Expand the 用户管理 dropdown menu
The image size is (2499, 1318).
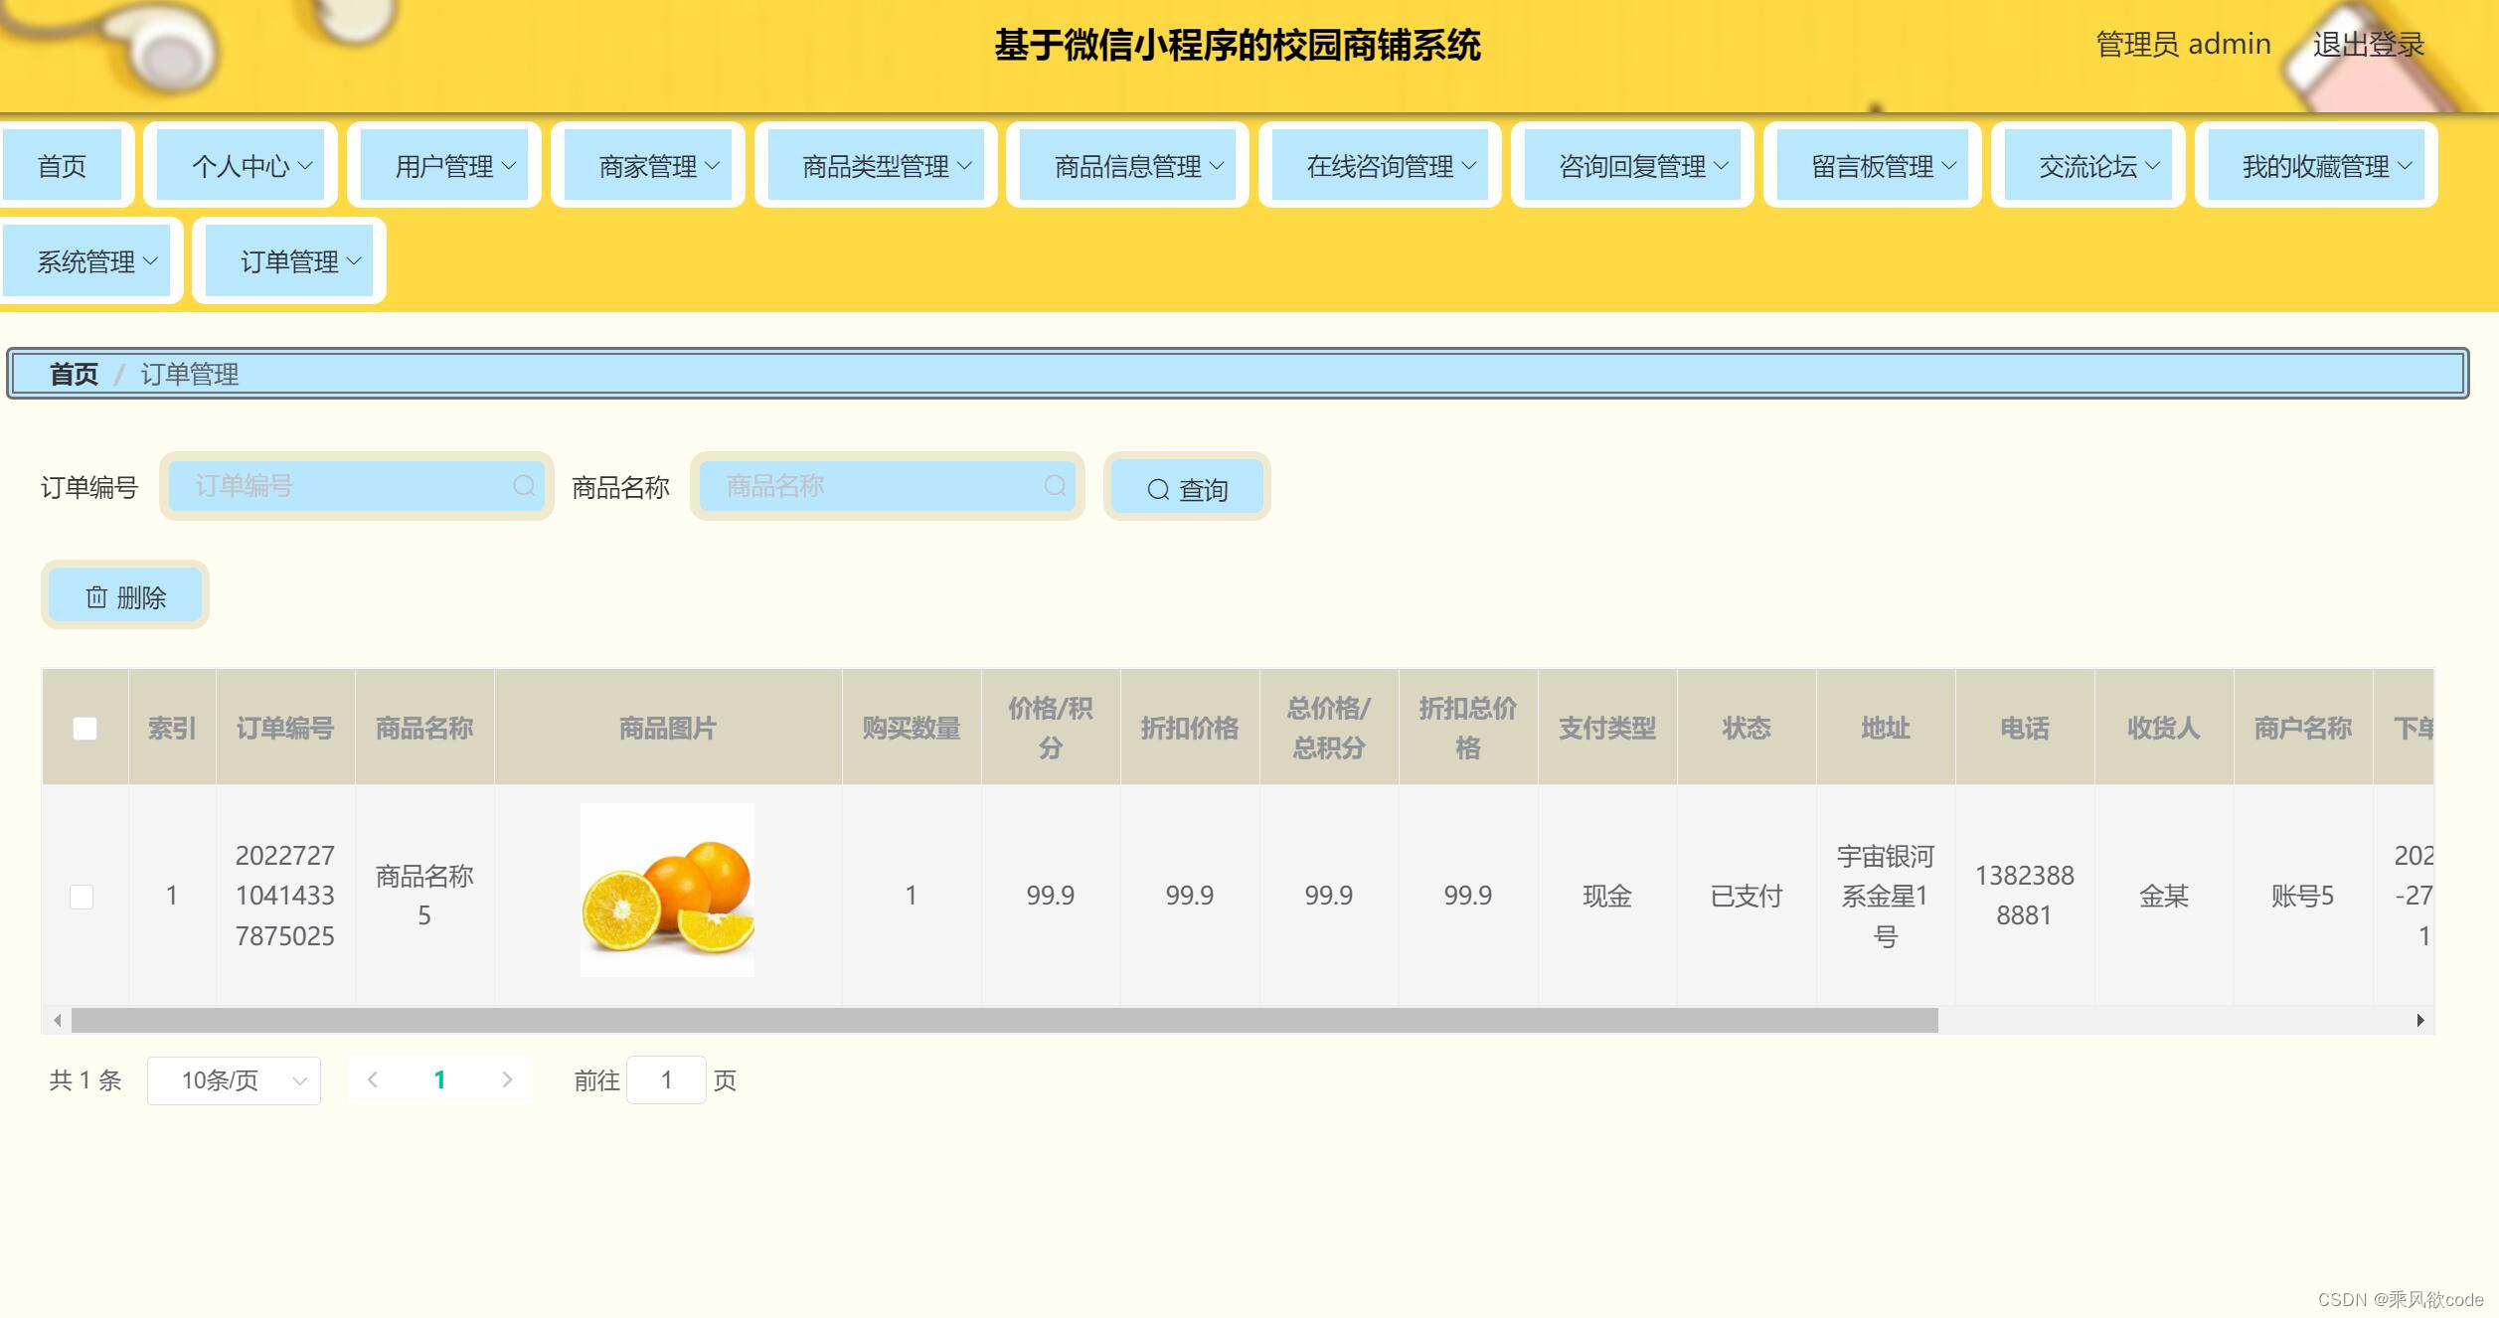[443, 165]
